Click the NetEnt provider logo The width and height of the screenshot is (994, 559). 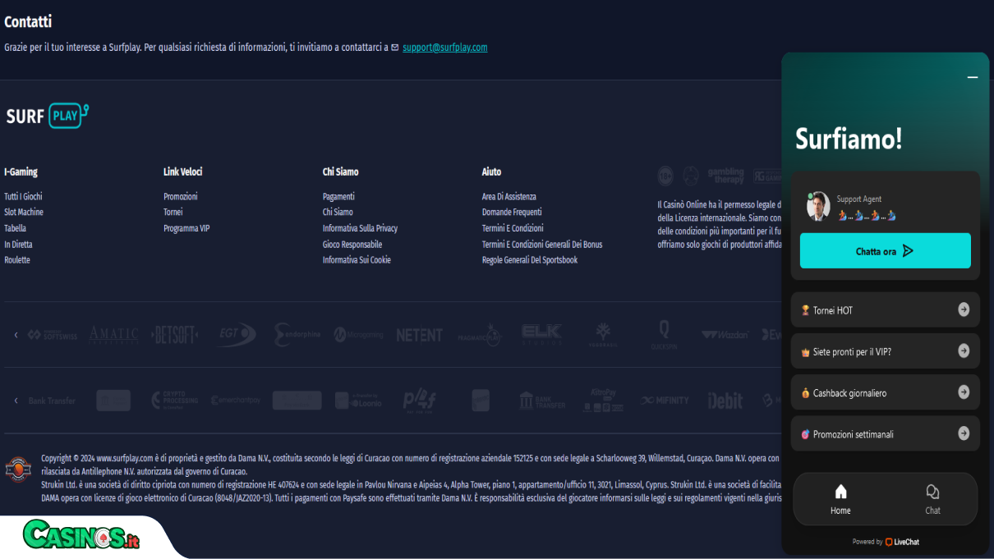point(419,335)
